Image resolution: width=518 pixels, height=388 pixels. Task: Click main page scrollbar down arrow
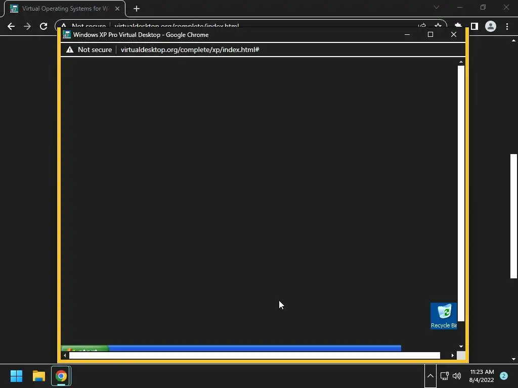[x=513, y=359]
